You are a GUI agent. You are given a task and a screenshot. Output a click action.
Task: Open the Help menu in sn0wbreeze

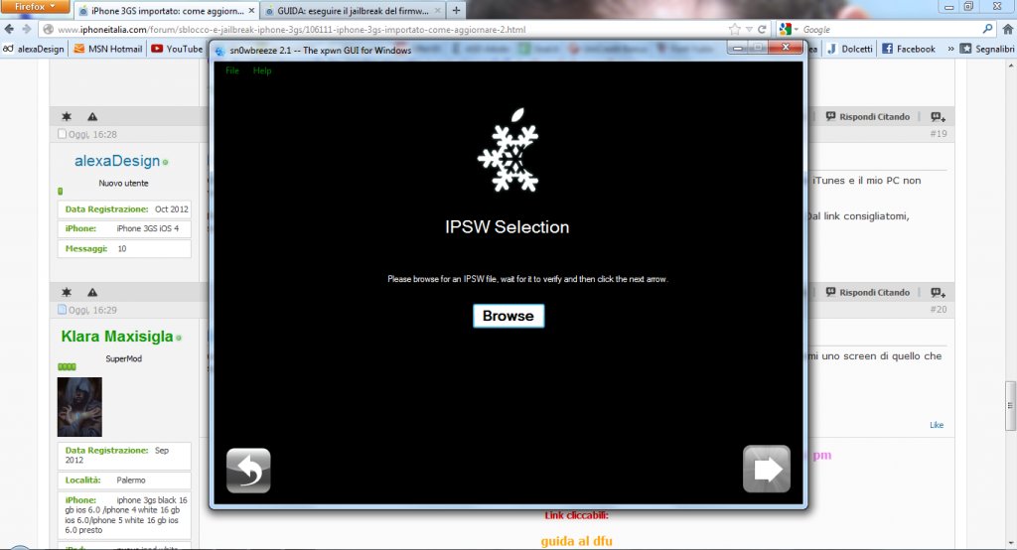click(x=262, y=70)
